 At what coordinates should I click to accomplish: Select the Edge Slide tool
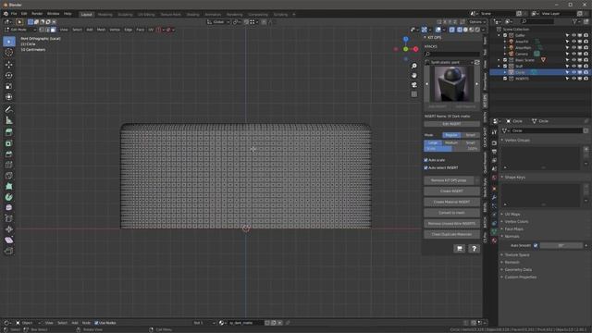tap(8, 218)
